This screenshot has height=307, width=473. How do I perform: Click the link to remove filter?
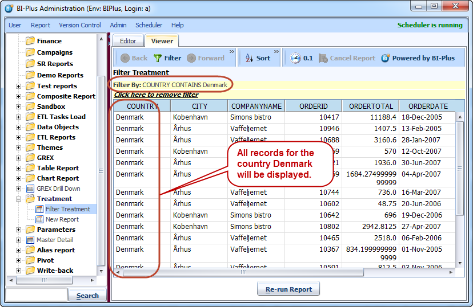156,95
